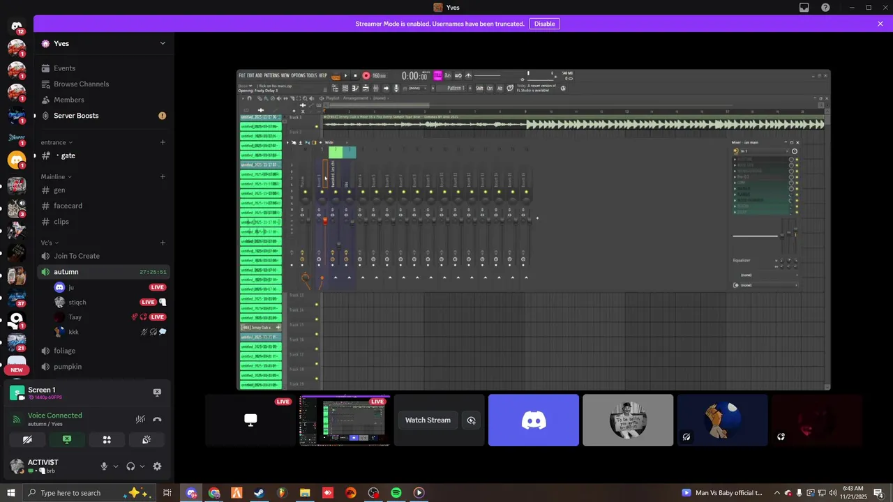Screen dimensions: 893x502
Task: Open Discord help question mark
Action: pos(826,8)
